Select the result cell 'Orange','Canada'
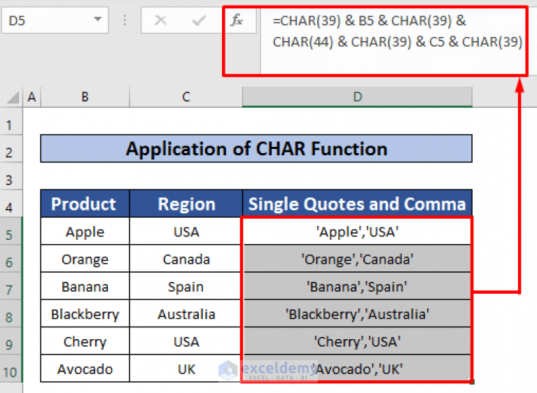Screen dimensions: 537x393 click(357, 259)
